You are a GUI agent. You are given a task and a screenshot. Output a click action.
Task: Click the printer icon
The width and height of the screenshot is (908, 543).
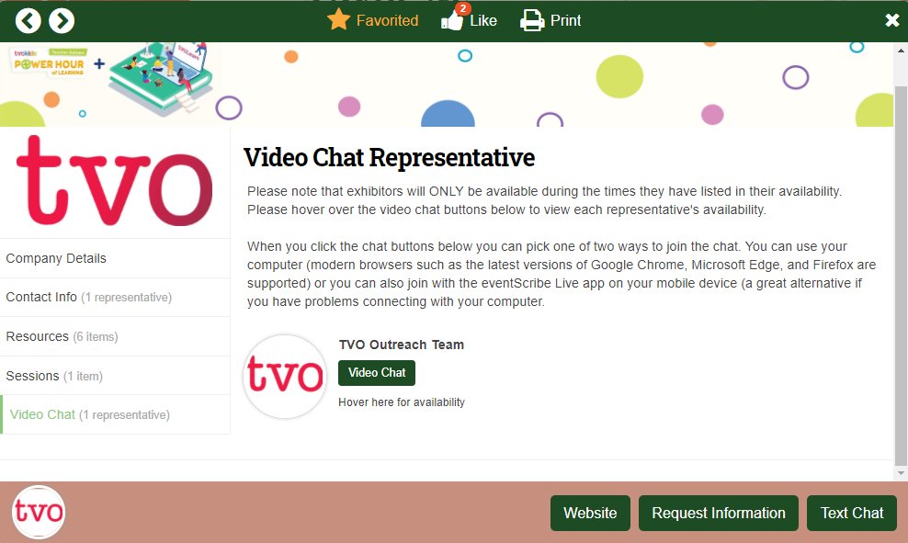coord(532,21)
